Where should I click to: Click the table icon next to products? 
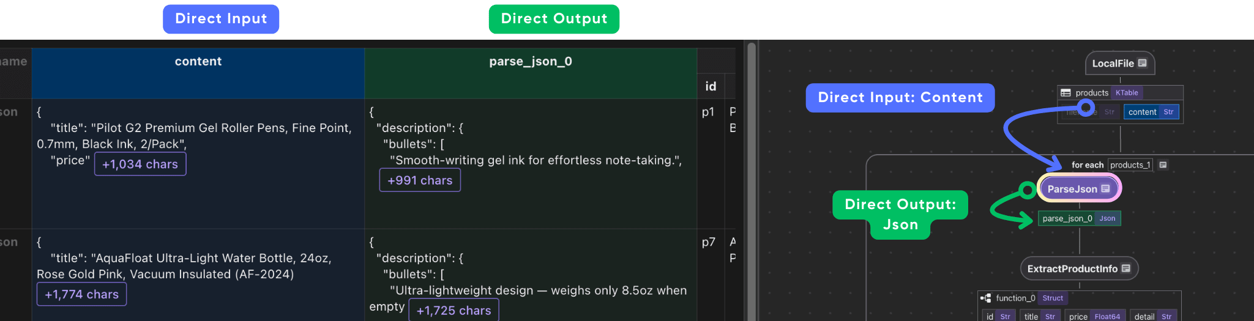coord(1066,93)
